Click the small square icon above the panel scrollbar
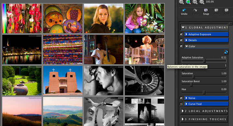Viewport: 233px width, 126px height. (230, 23)
